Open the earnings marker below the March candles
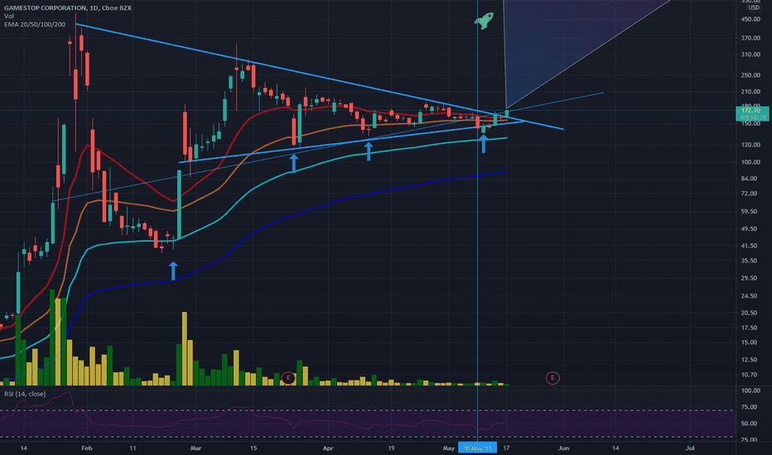This screenshot has width=772, height=455. pos(288,378)
